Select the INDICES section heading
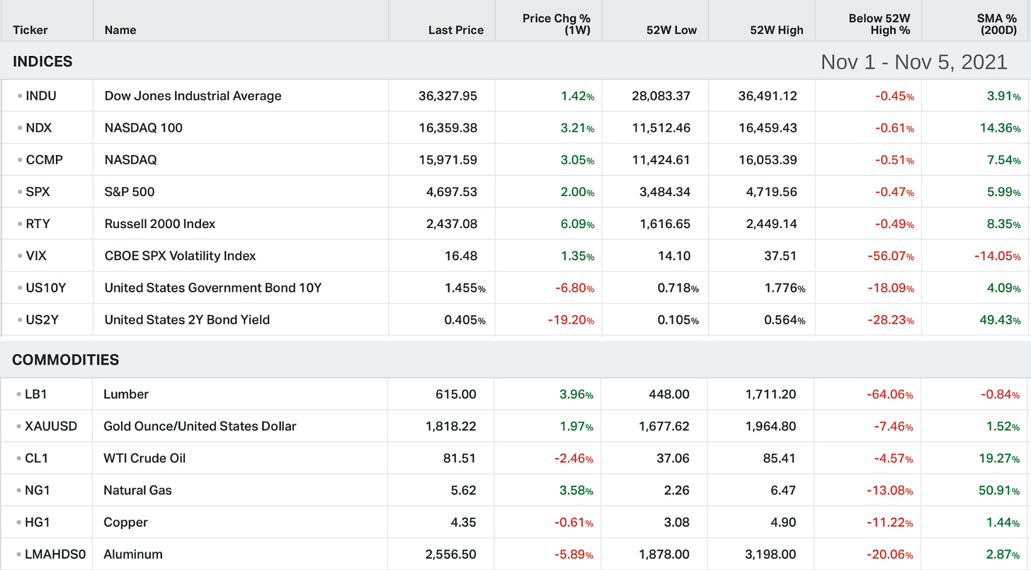 tap(42, 62)
